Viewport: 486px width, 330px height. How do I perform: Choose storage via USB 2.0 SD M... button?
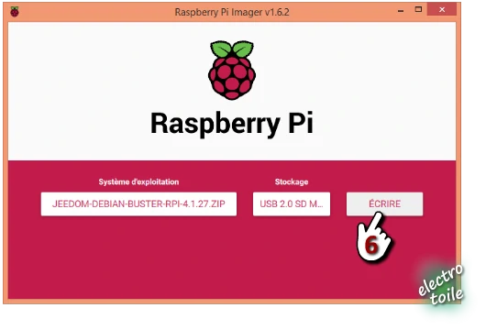tap(292, 203)
